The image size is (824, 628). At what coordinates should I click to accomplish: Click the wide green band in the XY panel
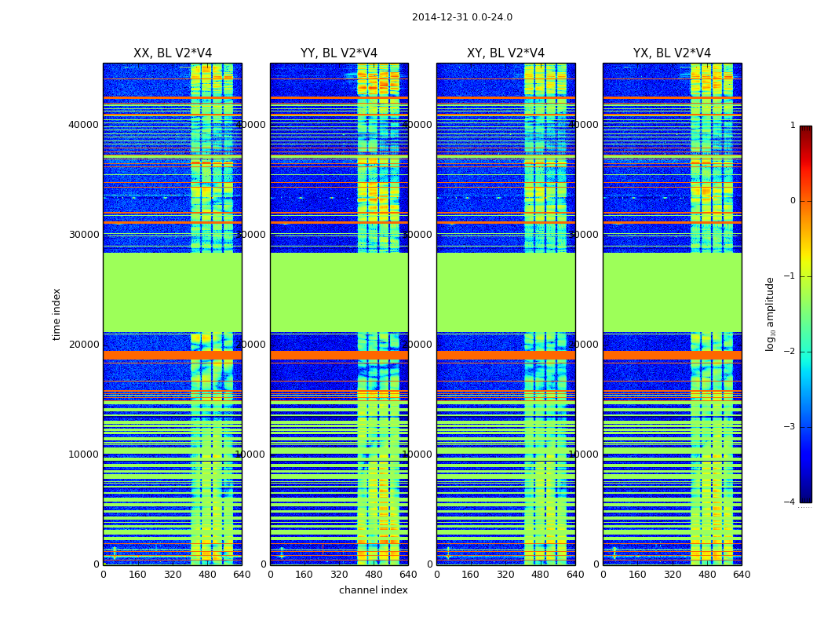(505, 292)
